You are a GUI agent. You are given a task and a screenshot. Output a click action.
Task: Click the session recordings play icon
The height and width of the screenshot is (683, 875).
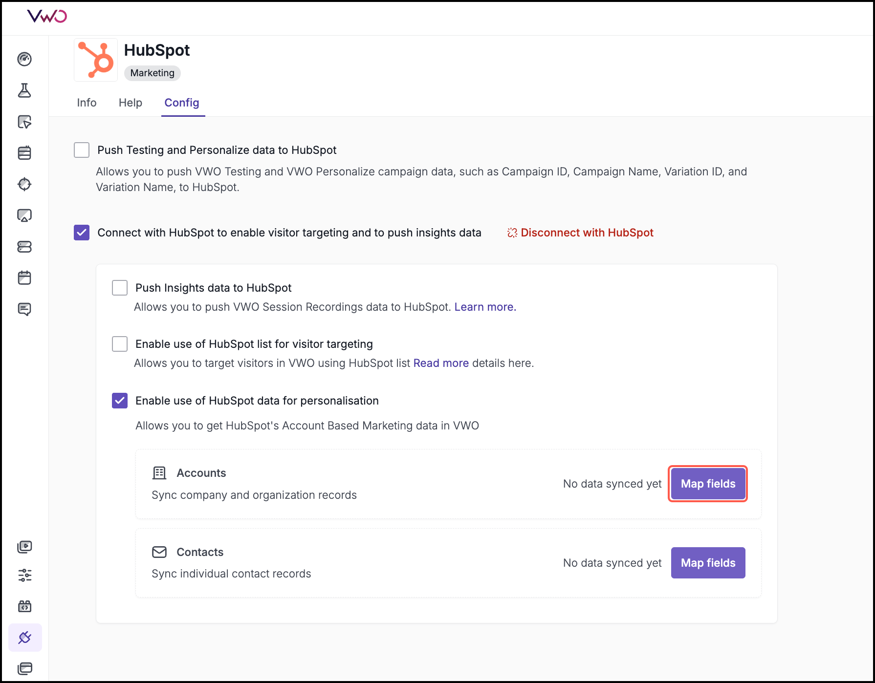click(x=24, y=547)
